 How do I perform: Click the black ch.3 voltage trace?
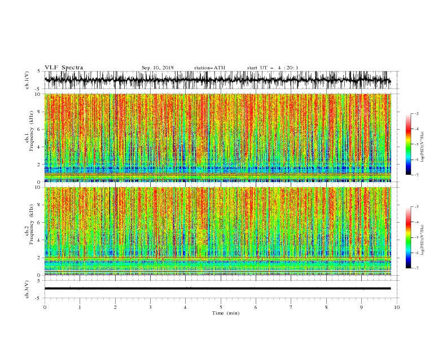(217, 289)
